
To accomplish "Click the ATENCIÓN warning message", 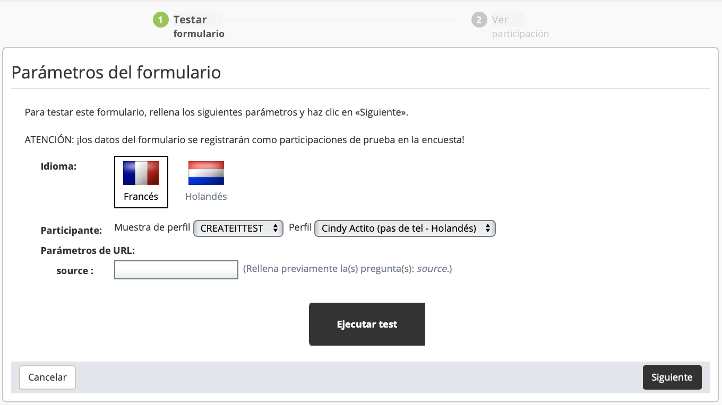I will (x=244, y=140).
